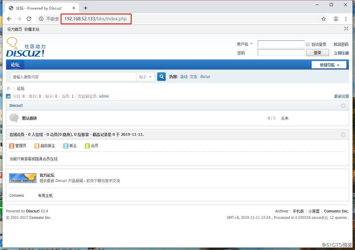The image size is (355, 250).
Task: Open new member admin profile link
Action: click(104, 96)
